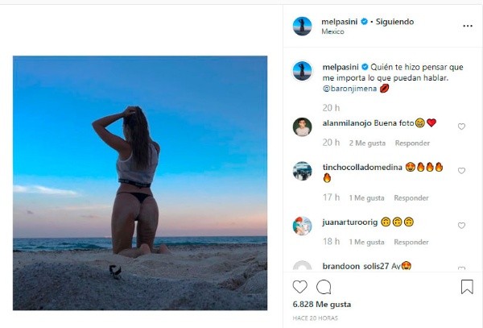Like alanmilanojo's comment
483x328 pixels.
[x=461, y=127]
